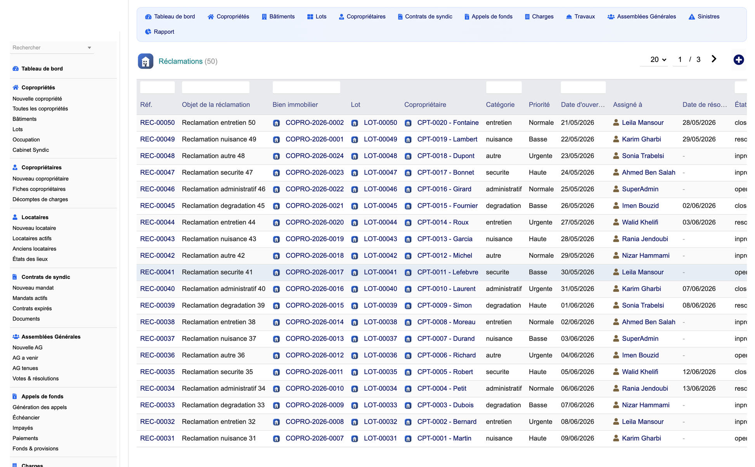
Task: Click Mandats actifs in sidebar
Action: tap(30, 298)
